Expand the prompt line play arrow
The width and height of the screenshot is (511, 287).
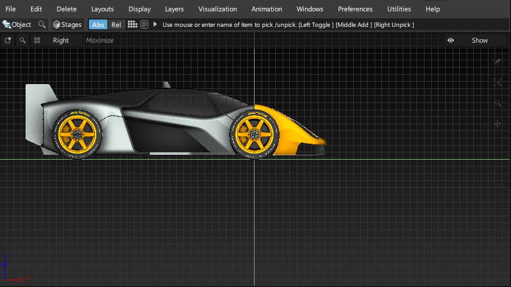tap(155, 24)
